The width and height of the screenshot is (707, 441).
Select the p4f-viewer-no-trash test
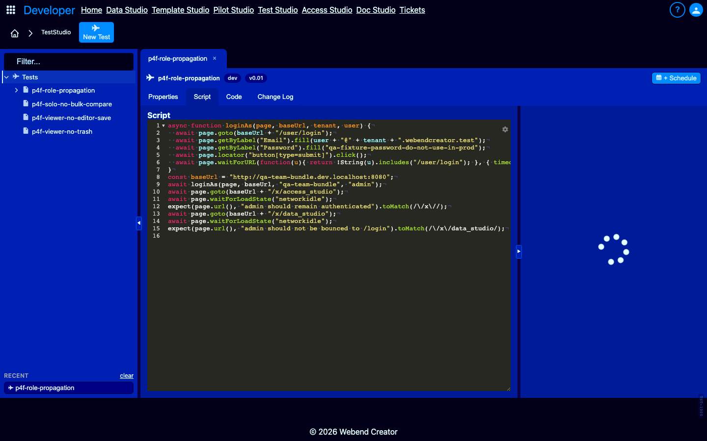[62, 131]
